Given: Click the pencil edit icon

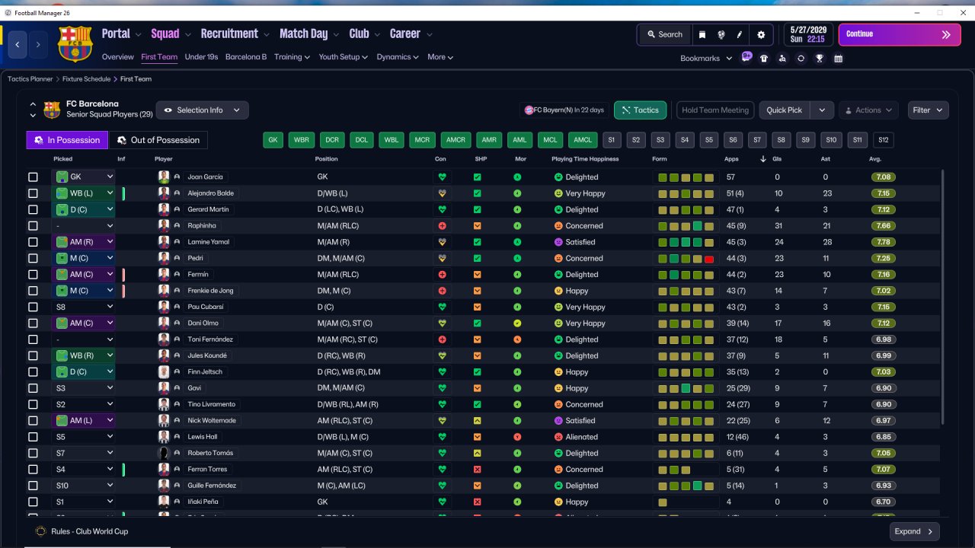Looking at the screenshot, I should (740, 34).
